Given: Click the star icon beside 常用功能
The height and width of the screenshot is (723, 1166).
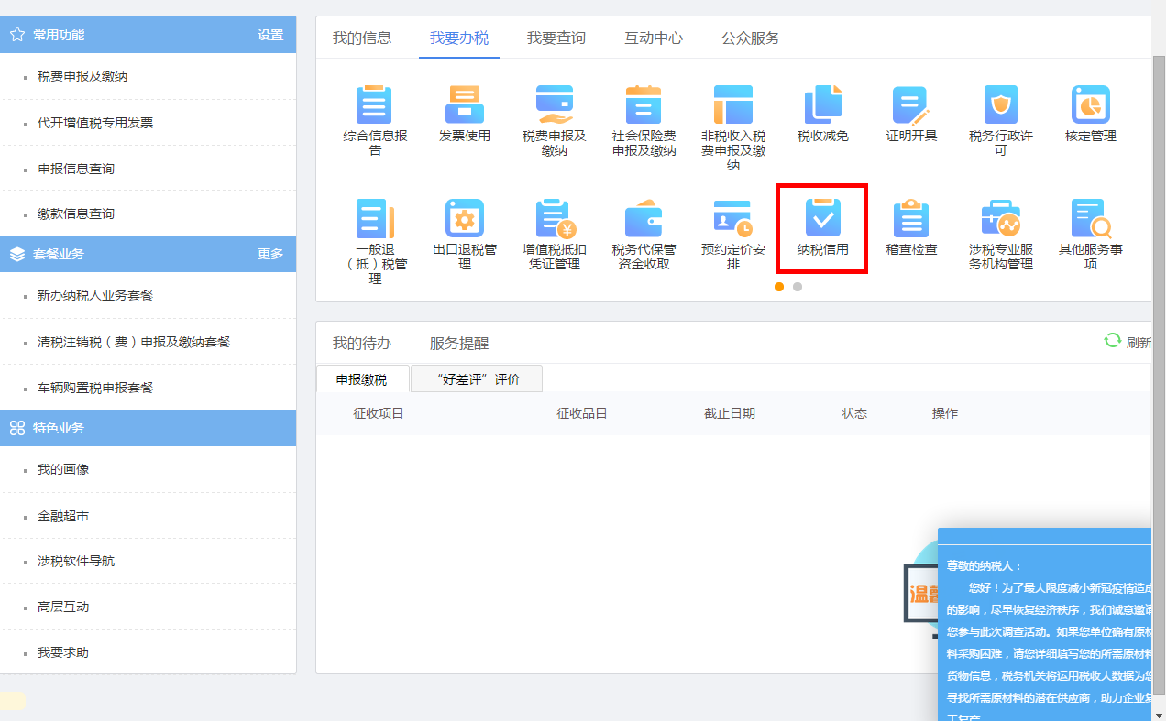Looking at the screenshot, I should [x=17, y=35].
